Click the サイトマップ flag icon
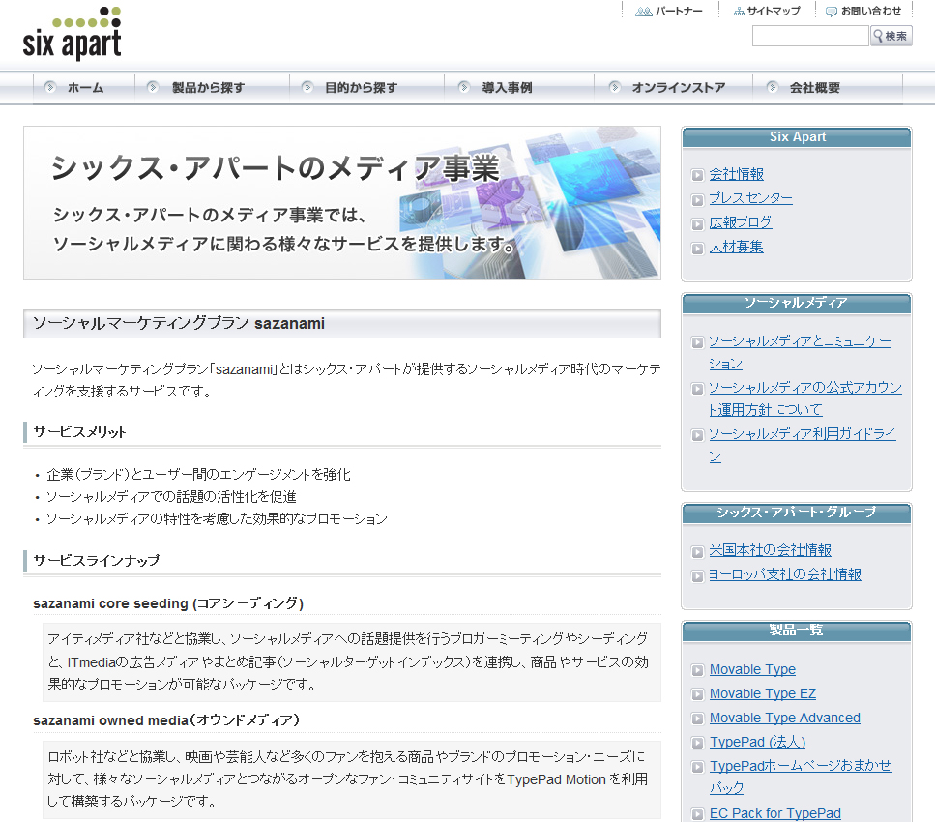This screenshot has height=822, width=935. pyautogui.click(x=741, y=11)
